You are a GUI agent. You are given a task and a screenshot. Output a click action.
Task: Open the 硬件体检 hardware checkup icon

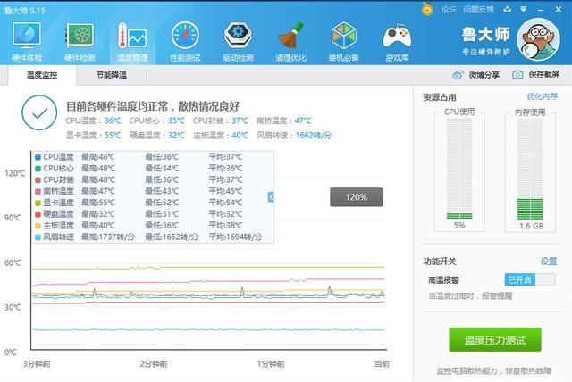pos(27,41)
